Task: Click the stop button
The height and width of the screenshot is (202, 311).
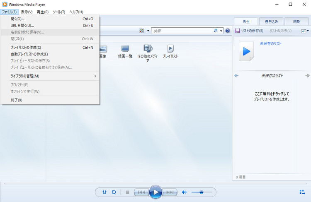Action: click(x=128, y=192)
